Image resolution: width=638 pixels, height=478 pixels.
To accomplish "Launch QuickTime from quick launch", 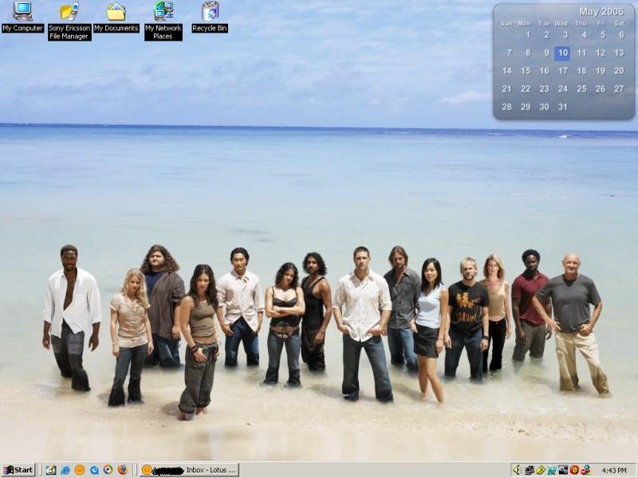I will (94, 470).
